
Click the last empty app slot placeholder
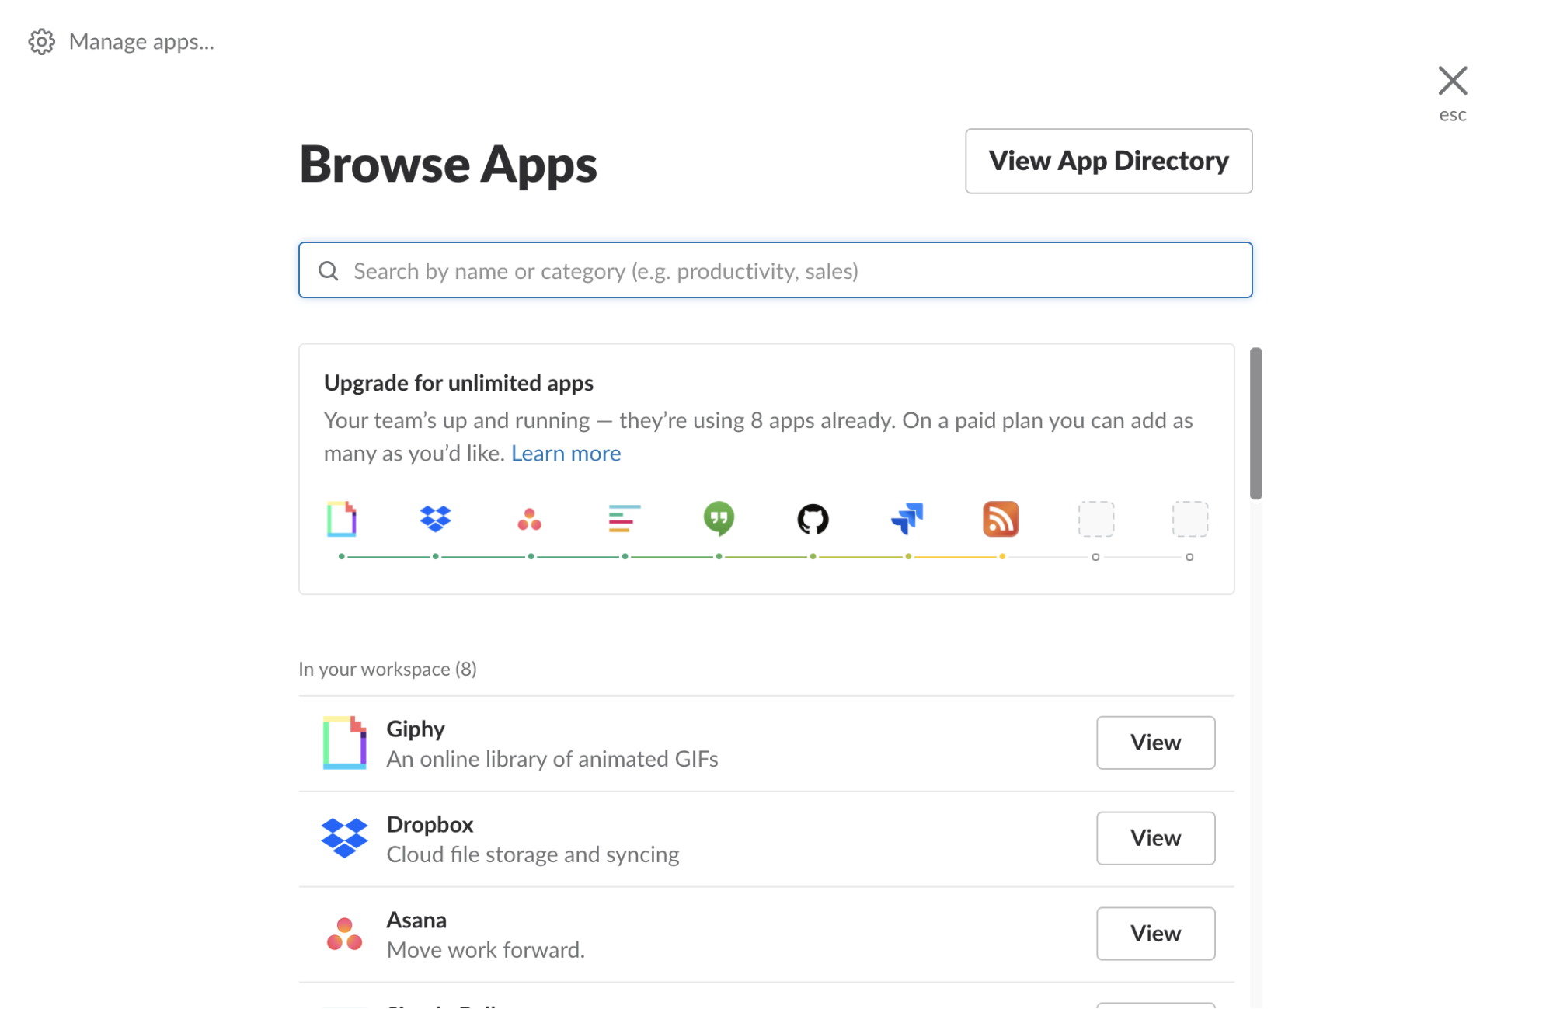1190,519
